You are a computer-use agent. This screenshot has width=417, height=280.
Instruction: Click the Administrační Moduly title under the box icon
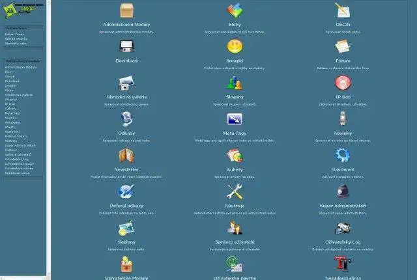click(126, 25)
